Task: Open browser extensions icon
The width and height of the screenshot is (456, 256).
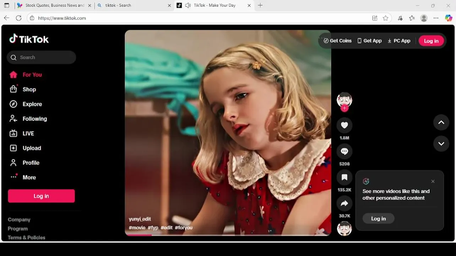Action: click(400, 18)
